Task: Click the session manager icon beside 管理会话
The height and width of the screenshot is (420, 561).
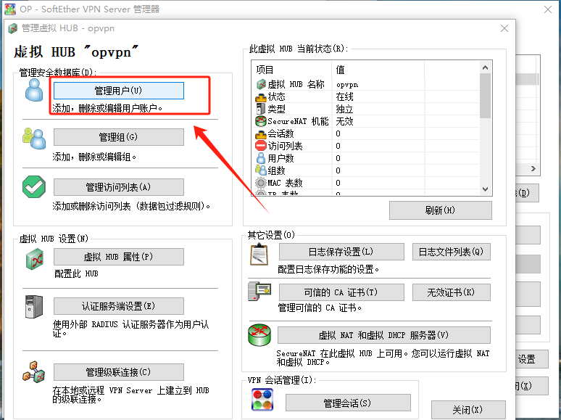Action: (x=262, y=400)
